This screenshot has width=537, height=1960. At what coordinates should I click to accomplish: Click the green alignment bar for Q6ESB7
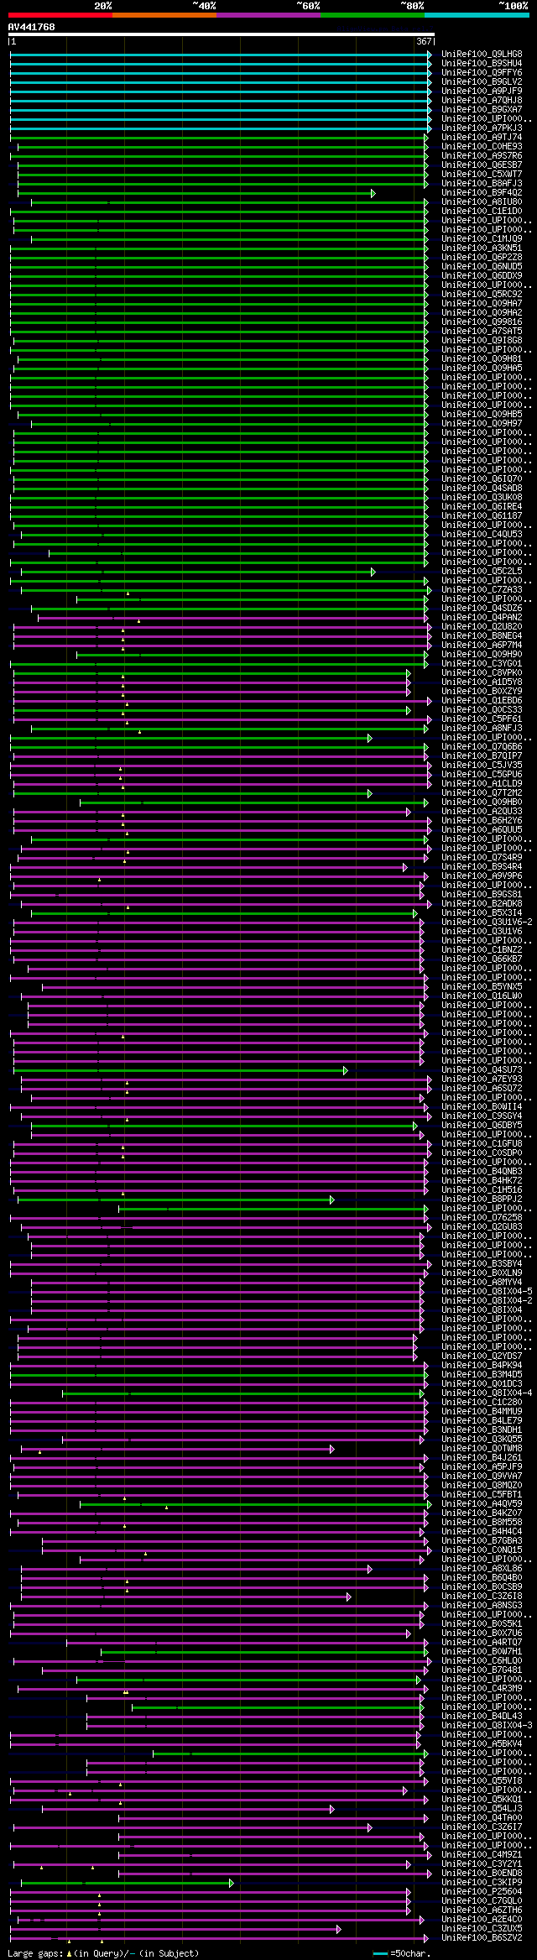222,165
